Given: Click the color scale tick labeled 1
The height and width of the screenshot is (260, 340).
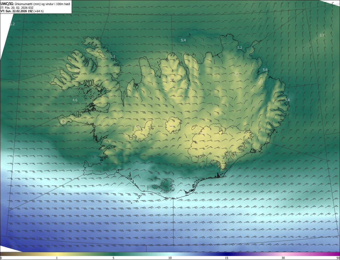Looking at the screenshot, I should (57, 258).
